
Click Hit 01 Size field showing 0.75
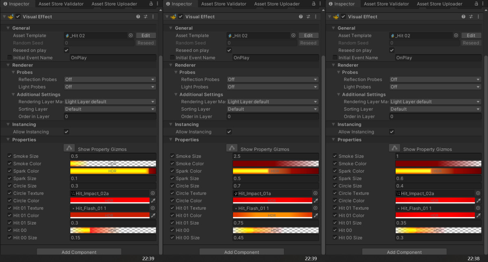[276, 223]
